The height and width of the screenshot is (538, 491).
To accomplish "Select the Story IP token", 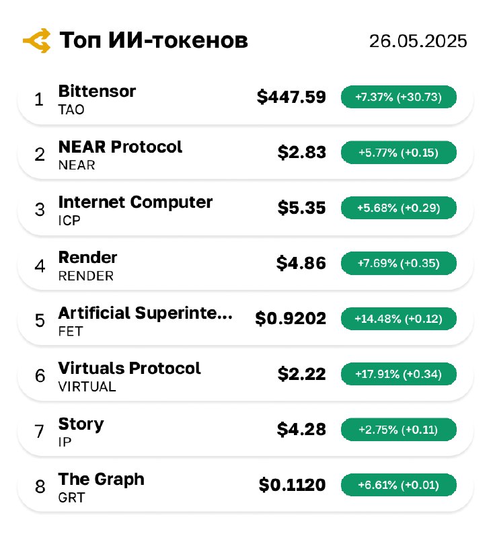I will pos(245,432).
